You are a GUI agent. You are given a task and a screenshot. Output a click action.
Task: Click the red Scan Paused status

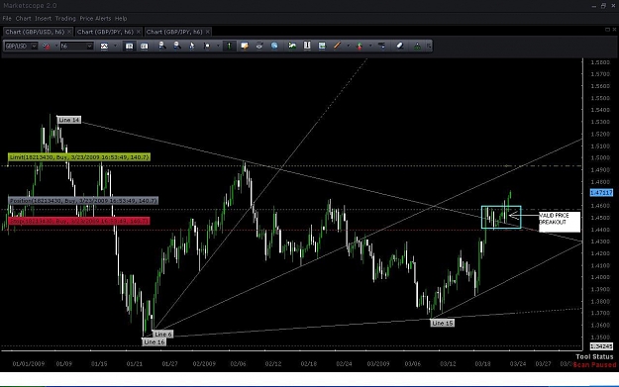click(x=594, y=364)
